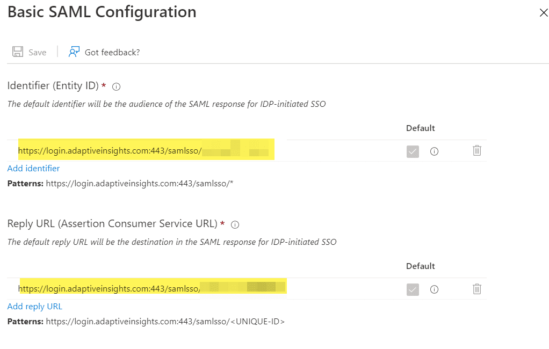Delete the identifier URL with trash icon

coord(476,151)
